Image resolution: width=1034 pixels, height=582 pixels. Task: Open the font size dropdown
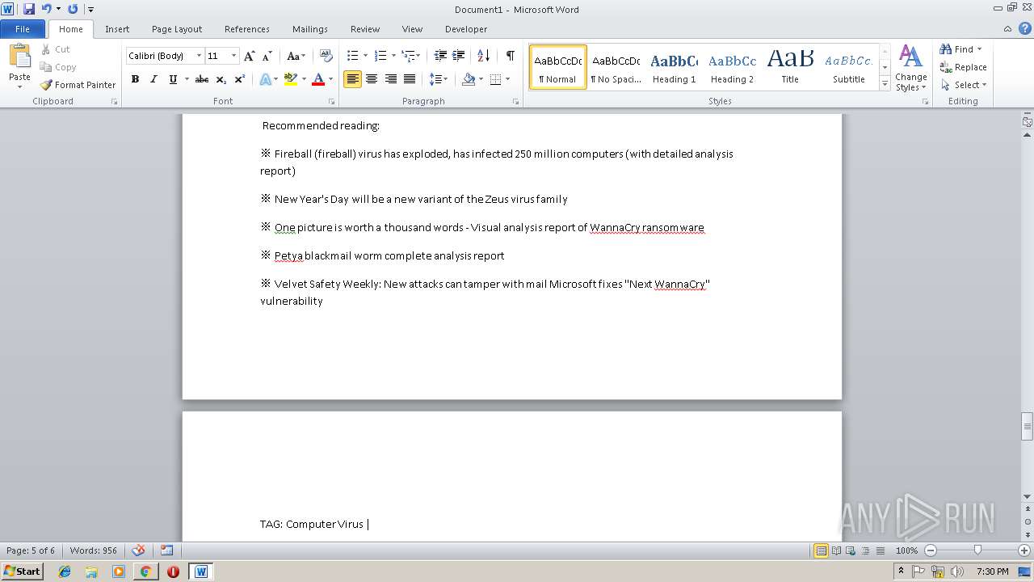click(234, 56)
